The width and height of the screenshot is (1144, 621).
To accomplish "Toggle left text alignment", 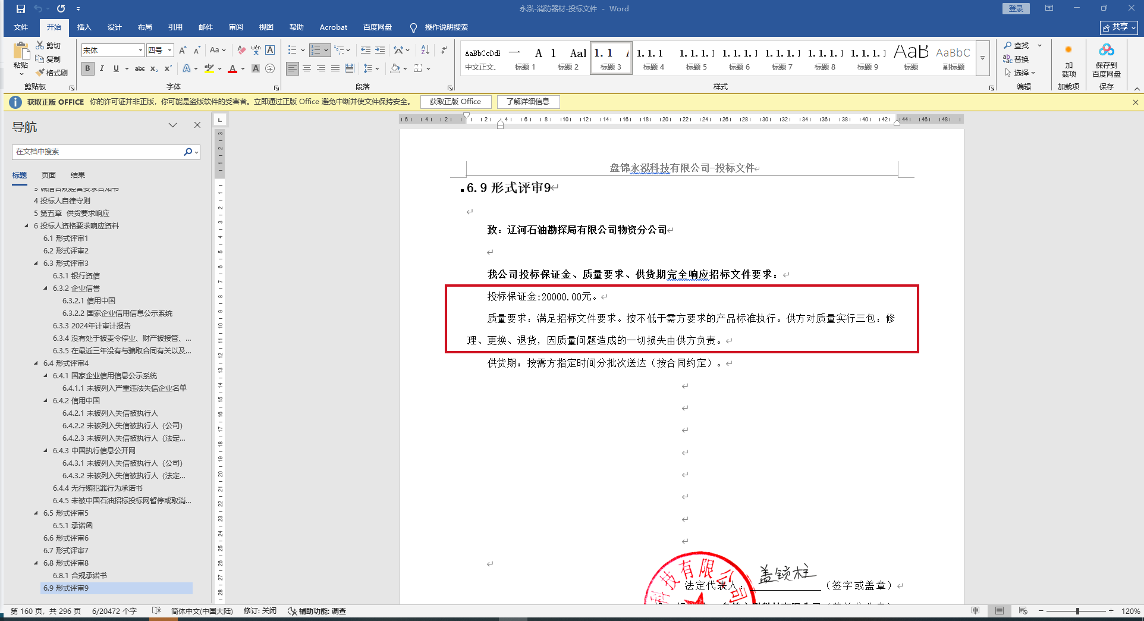I will pos(293,68).
